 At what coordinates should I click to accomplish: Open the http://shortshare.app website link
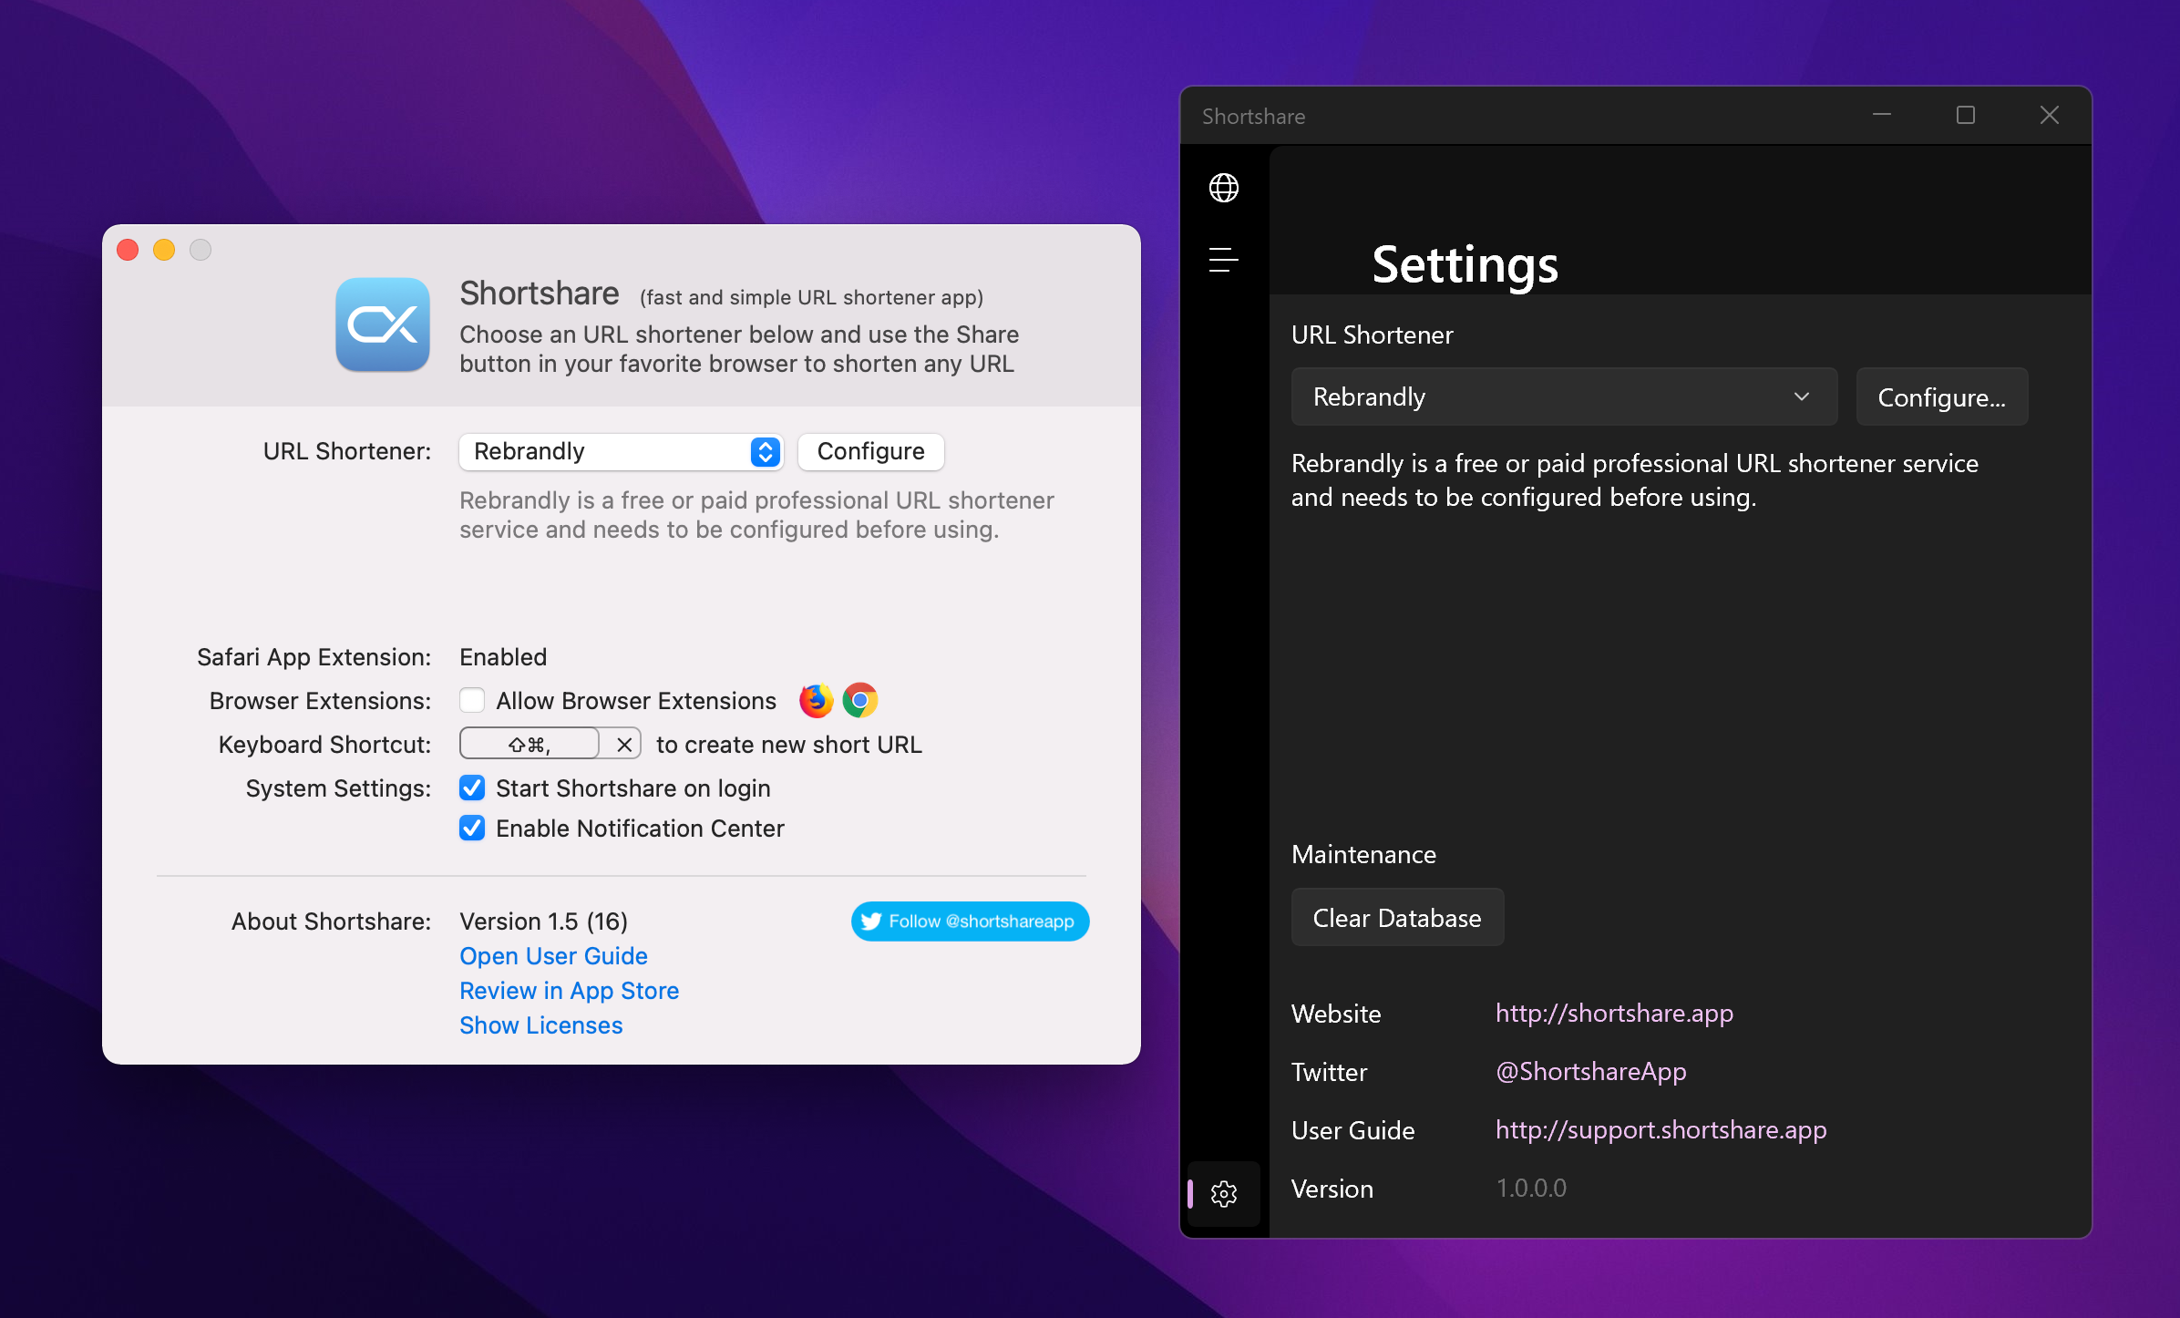pyautogui.click(x=1613, y=1014)
